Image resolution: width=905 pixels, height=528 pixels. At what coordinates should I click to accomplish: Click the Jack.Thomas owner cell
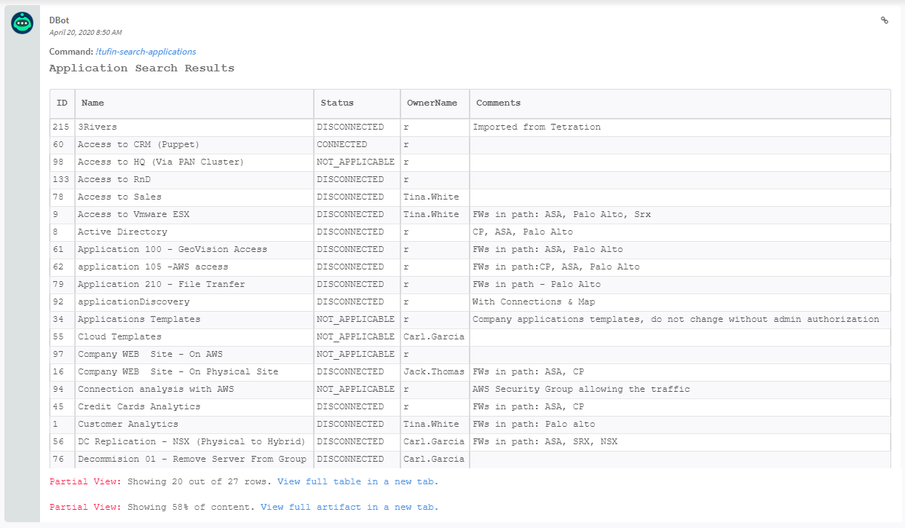click(x=433, y=371)
